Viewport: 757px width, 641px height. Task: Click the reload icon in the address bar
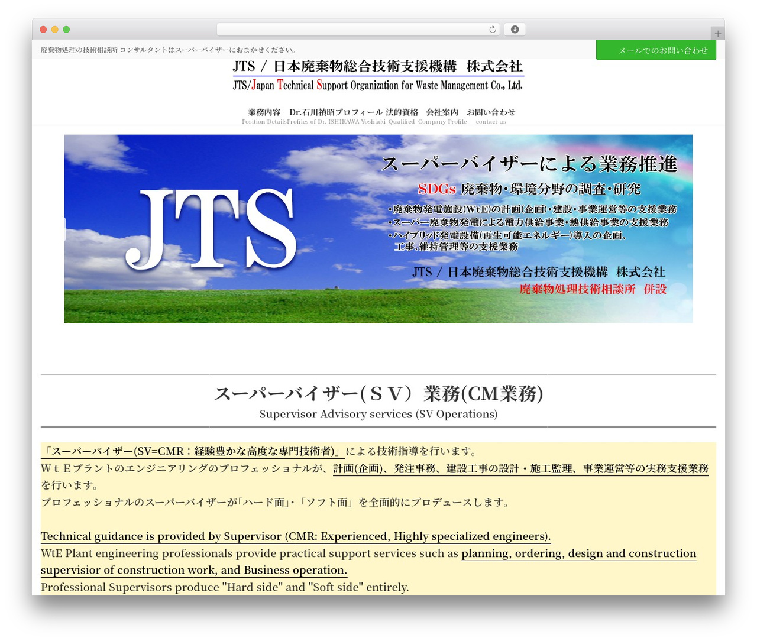493,30
